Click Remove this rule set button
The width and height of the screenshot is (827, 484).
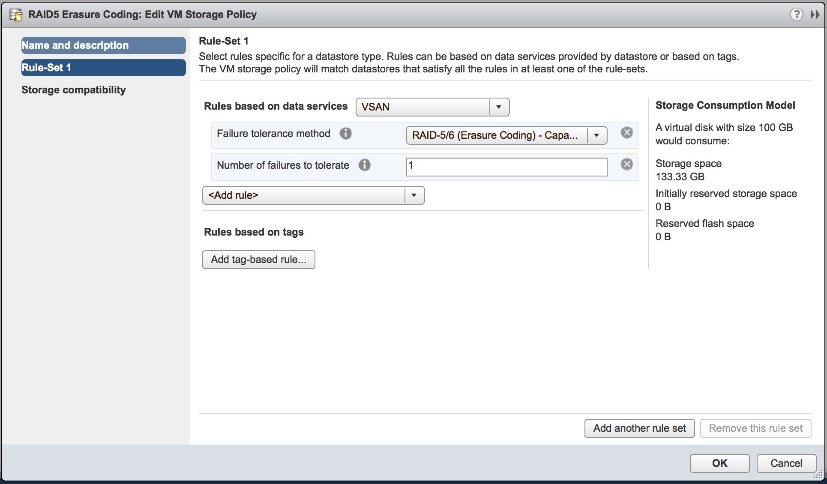pos(755,428)
